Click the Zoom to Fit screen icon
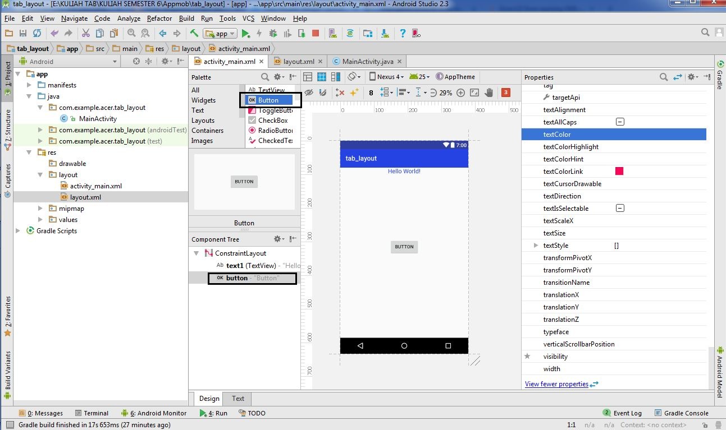726x430 pixels. (x=475, y=93)
